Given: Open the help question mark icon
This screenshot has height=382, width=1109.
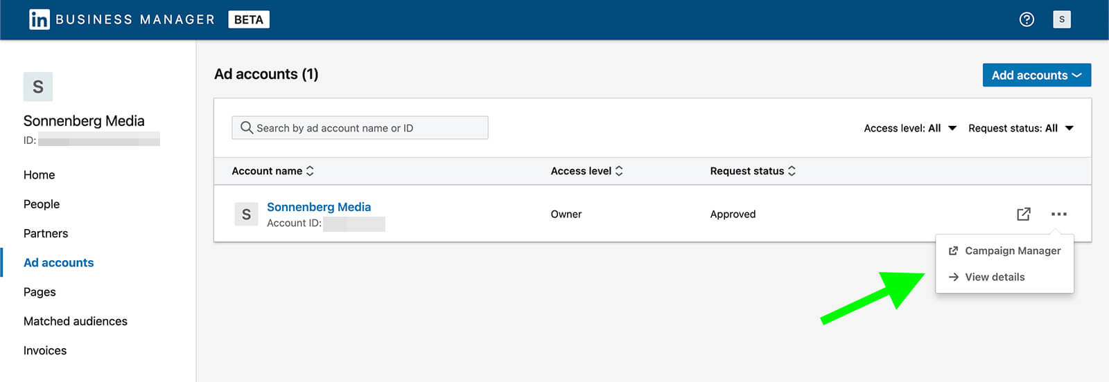Looking at the screenshot, I should pos(1027,19).
